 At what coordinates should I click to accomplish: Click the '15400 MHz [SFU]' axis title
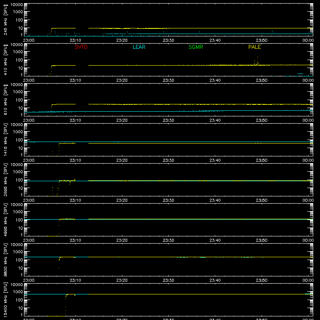tap(5, 300)
